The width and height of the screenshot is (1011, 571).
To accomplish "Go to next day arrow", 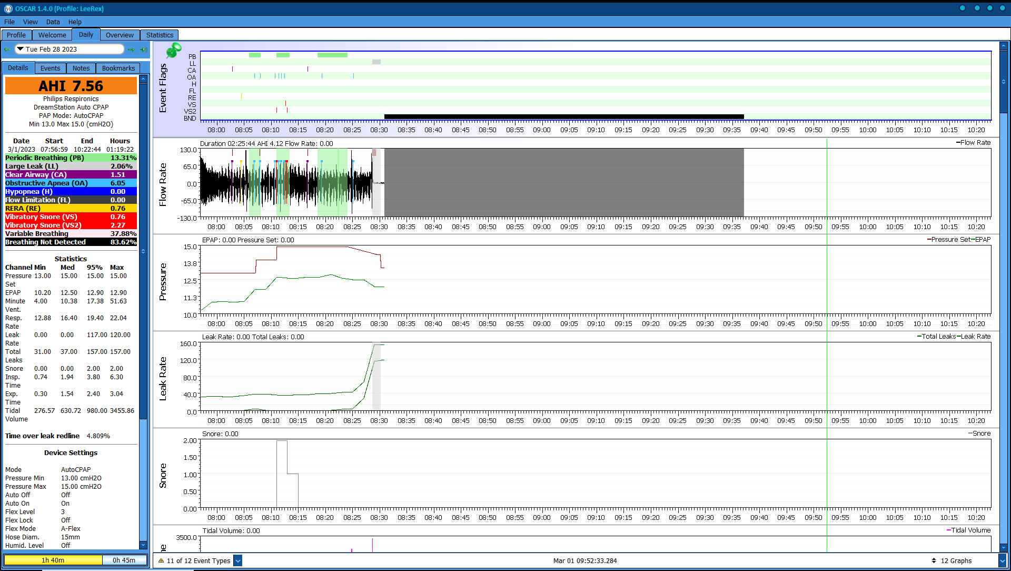I will [x=131, y=50].
